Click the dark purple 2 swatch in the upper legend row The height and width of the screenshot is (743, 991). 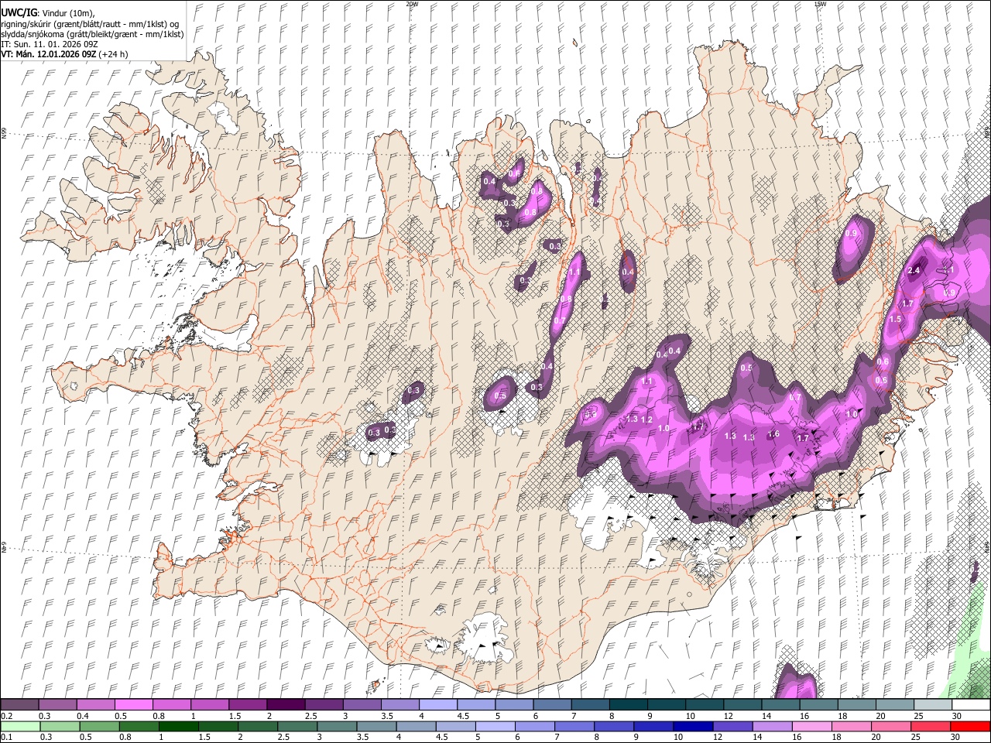[x=285, y=705]
